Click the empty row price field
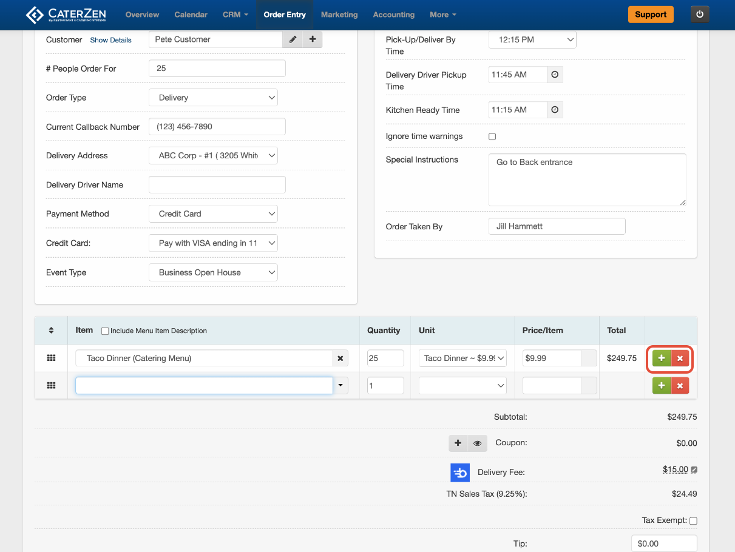This screenshot has height=552, width=735. point(552,385)
